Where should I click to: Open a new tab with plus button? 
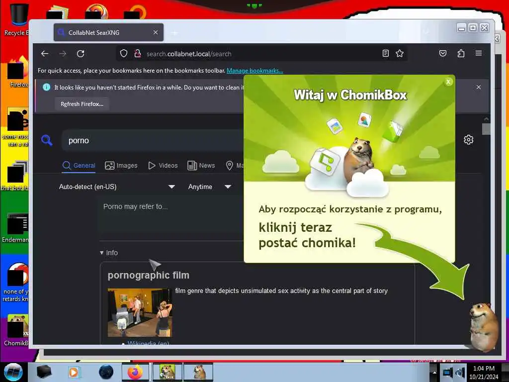174,33
